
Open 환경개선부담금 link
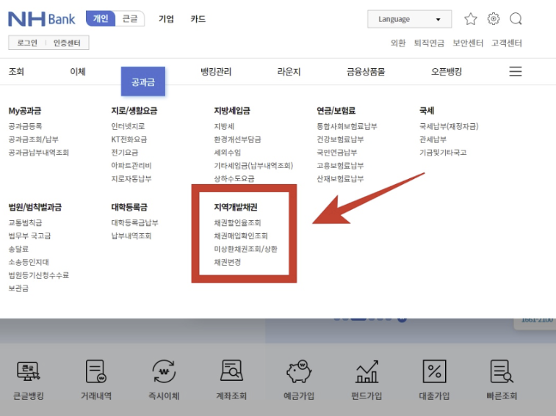pyautogui.click(x=237, y=139)
